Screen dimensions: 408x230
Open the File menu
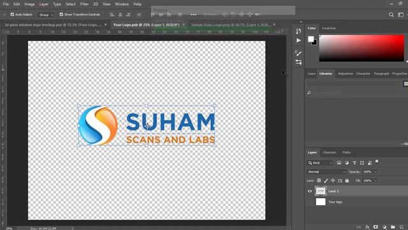[6, 4]
